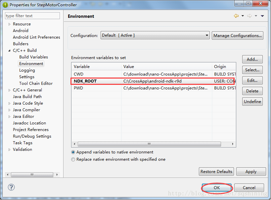Minimize the Properties dialog window
271x200 pixels.
(x=239, y=3)
